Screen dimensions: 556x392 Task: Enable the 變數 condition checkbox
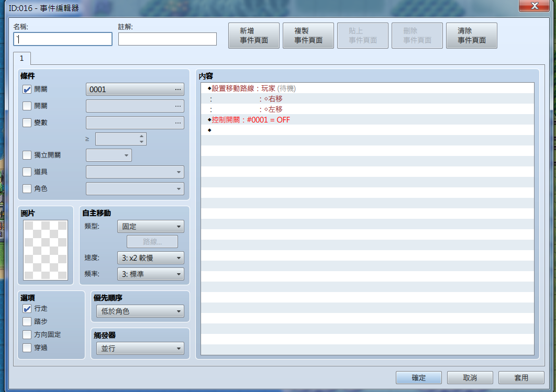pos(27,122)
